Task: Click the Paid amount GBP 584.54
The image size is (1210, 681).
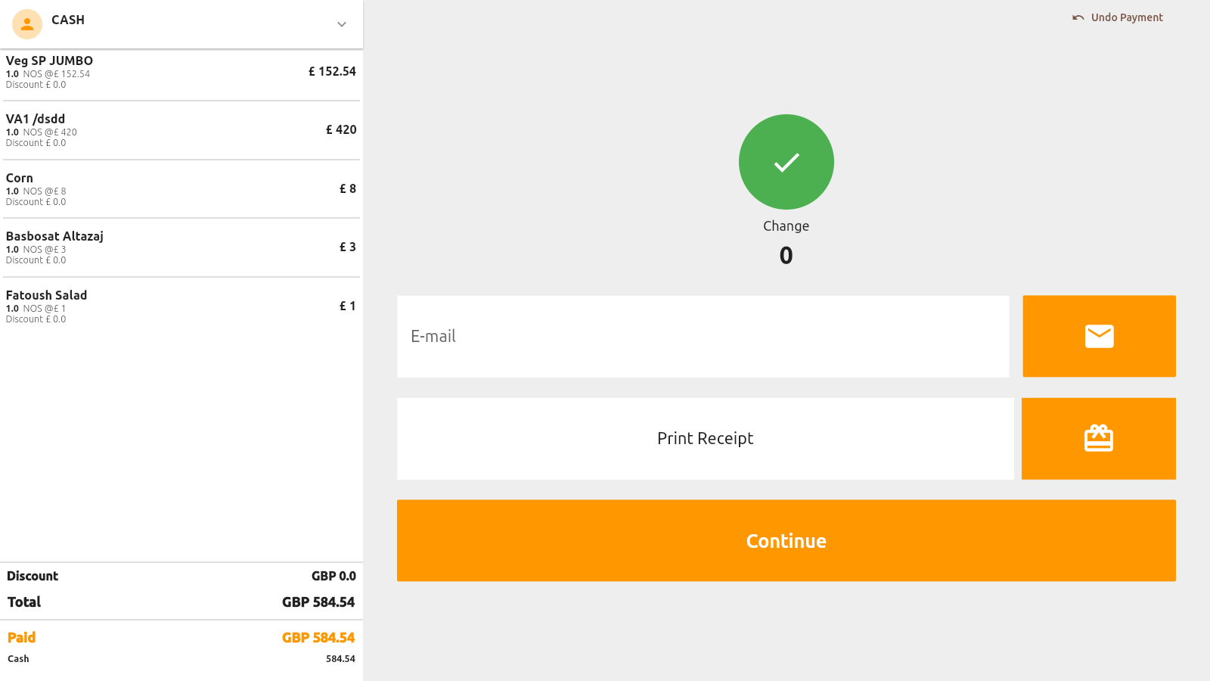Action: pyautogui.click(x=318, y=638)
